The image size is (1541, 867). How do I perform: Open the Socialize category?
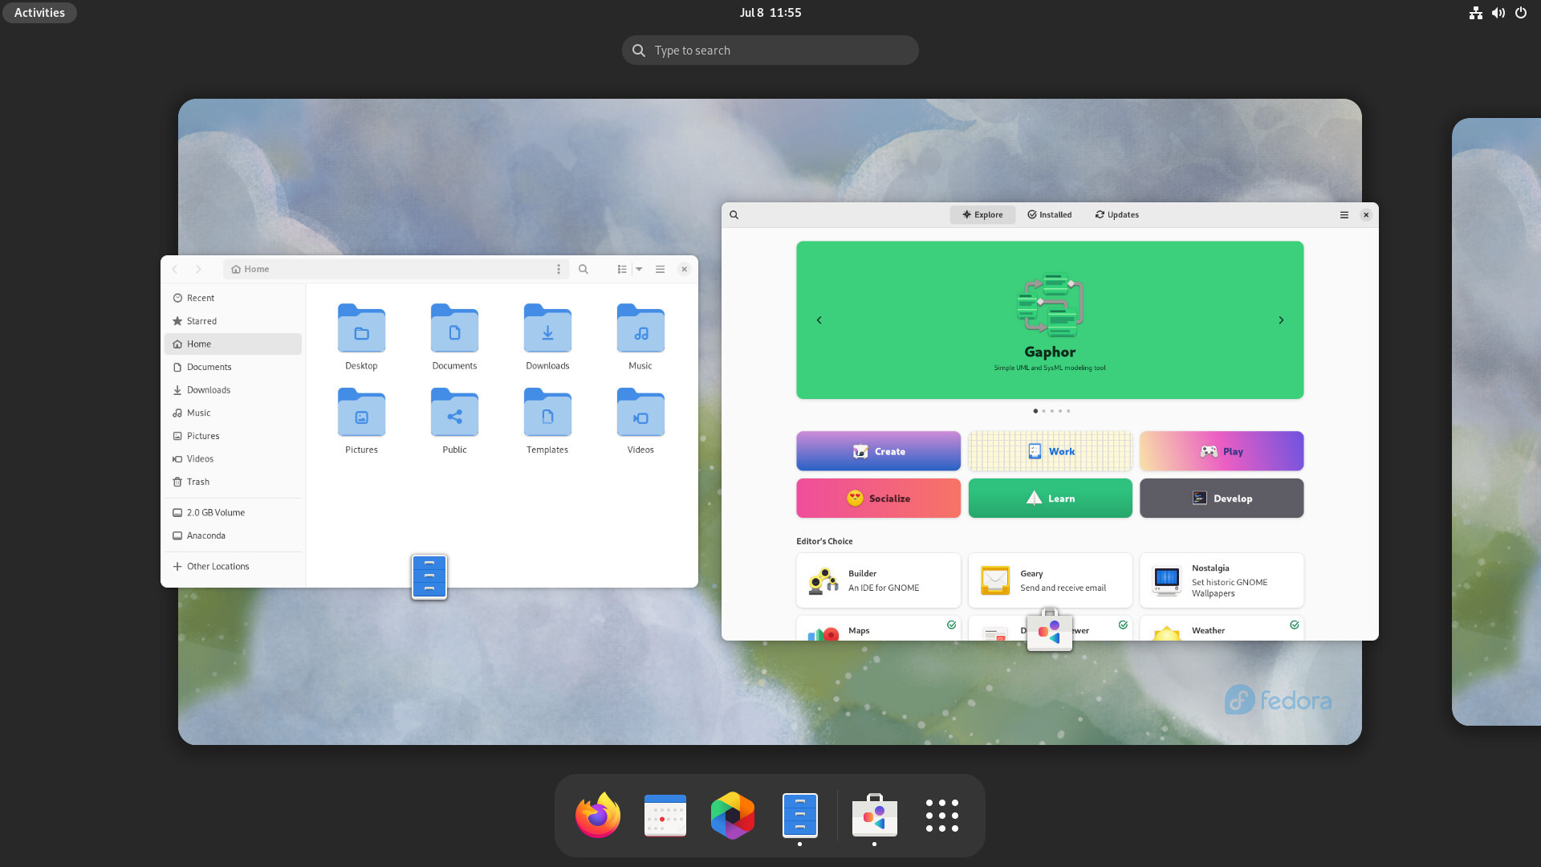(x=878, y=499)
